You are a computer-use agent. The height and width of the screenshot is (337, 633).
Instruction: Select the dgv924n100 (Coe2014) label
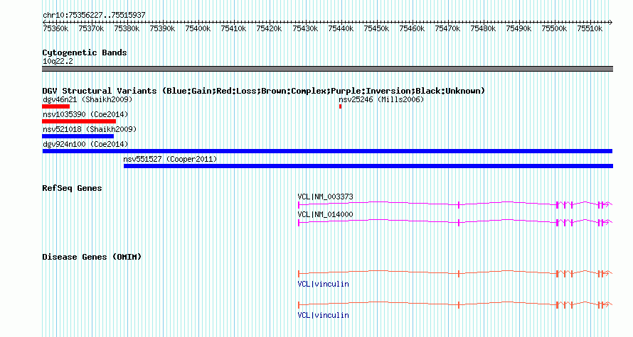(85, 144)
